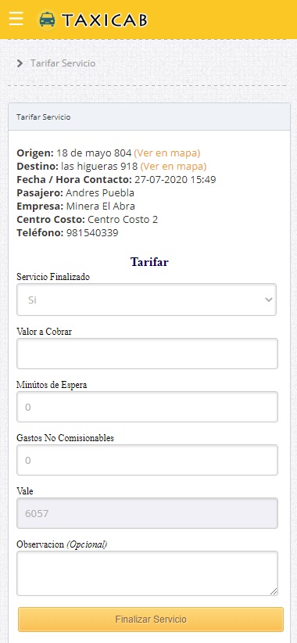Click the Minútos de Espera input
The image size is (297, 643).
click(x=147, y=407)
